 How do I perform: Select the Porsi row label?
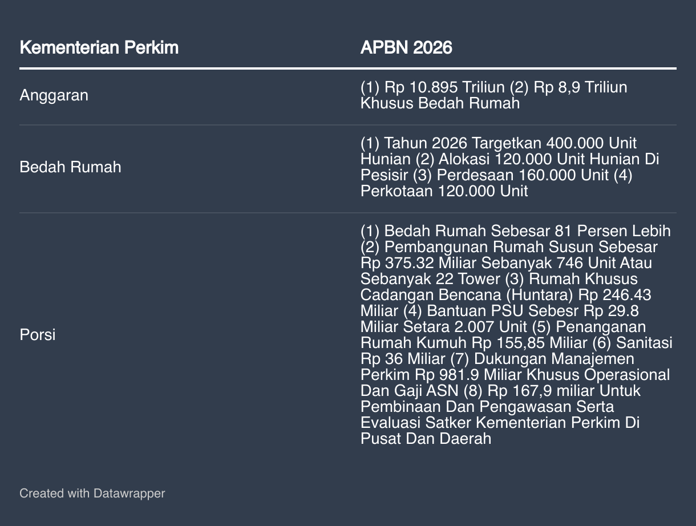coord(38,334)
